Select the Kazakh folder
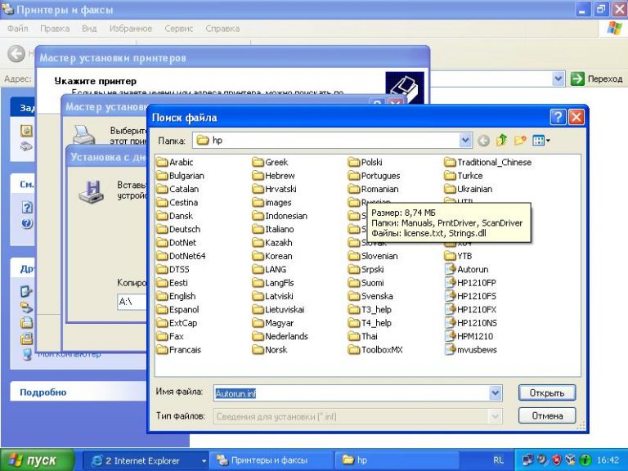Screen dimensions: 628x471 (272, 243)
